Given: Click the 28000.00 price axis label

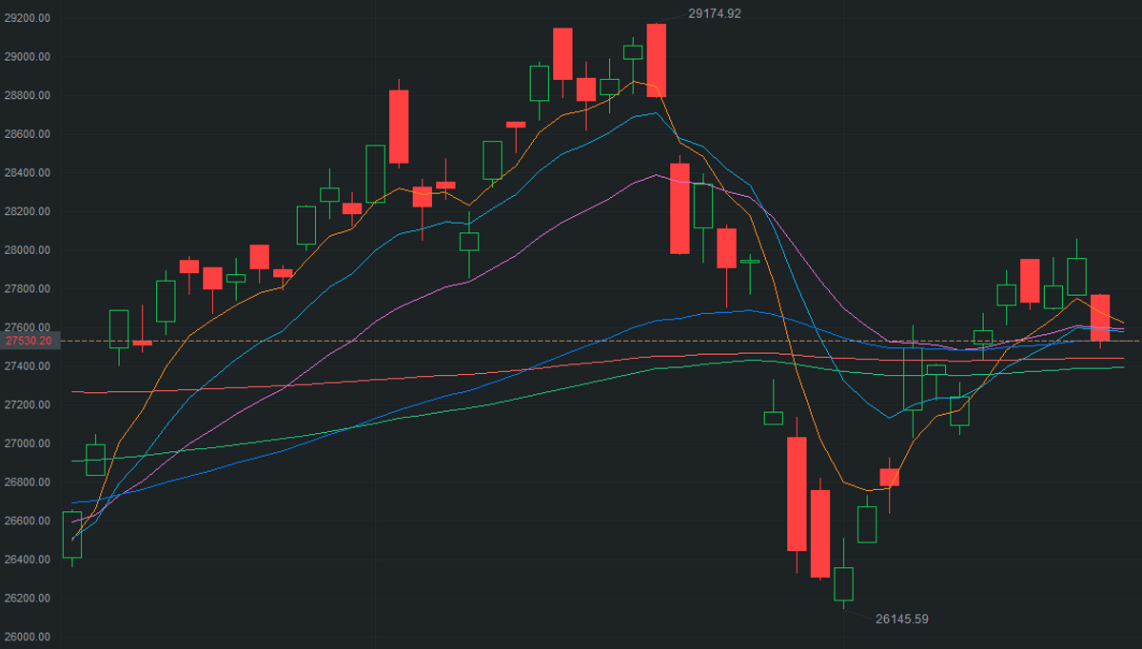Looking at the screenshot, I should [x=30, y=250].
